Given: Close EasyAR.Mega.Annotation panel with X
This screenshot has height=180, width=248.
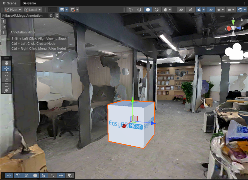Looking at the screenshot, I should (57, 15).
